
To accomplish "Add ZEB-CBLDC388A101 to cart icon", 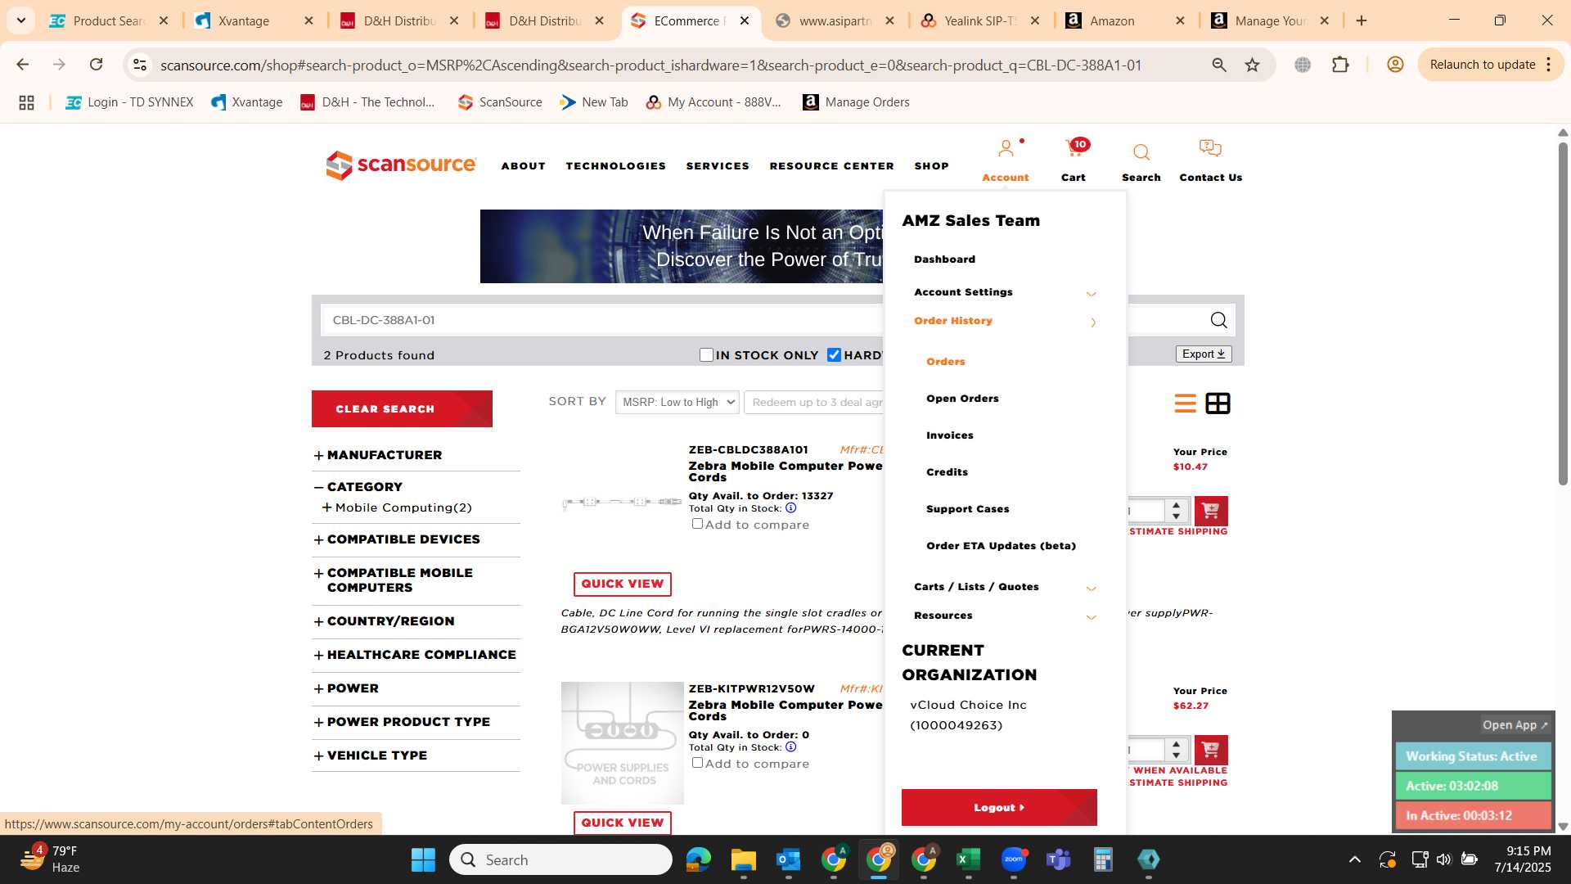I will pos(1211,511).
